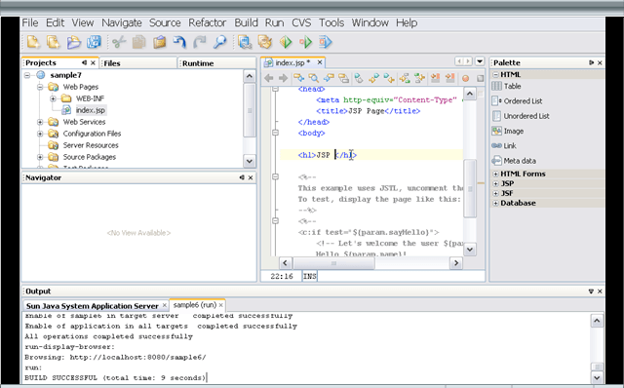Click the editor Forward arrow icon
Viewport: 624px width, 388px height.
(x=283, y=78)
